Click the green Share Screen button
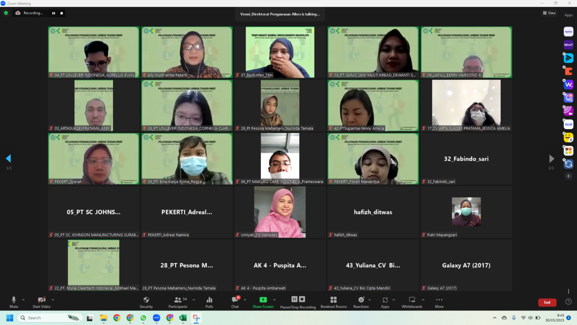This screenshot has width=577, height=325. tap(263, 302)
